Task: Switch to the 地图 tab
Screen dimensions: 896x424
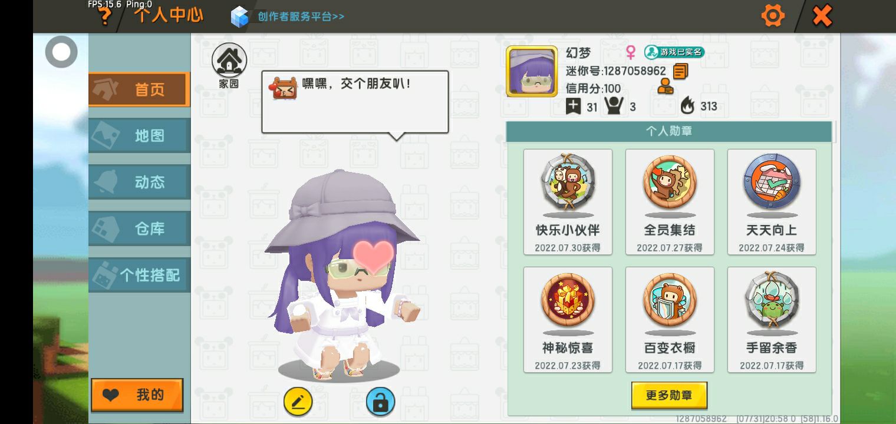Action: point(139,135)
